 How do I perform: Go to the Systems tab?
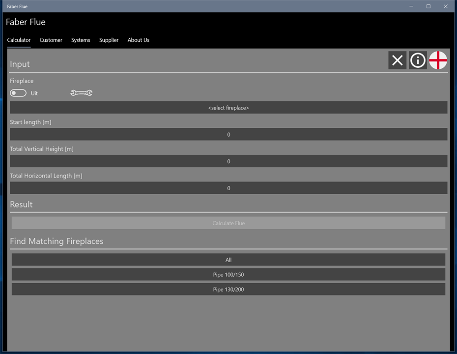click(81, 40)
